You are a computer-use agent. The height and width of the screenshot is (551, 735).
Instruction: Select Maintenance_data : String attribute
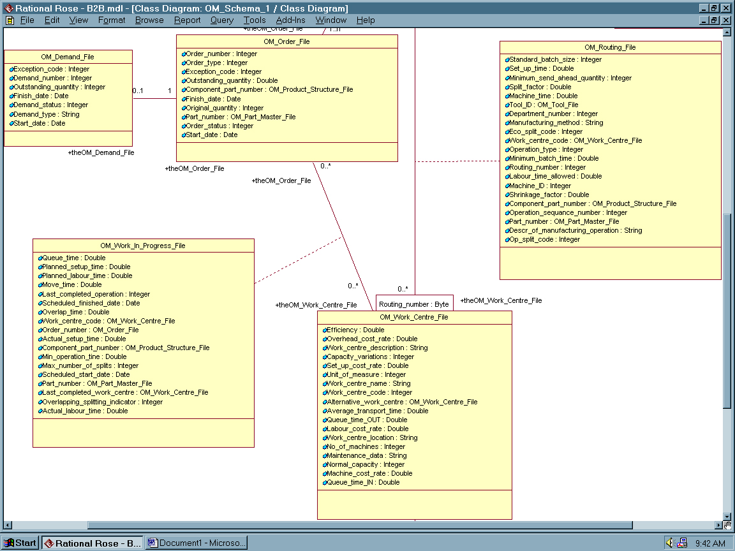pos(365,455)
